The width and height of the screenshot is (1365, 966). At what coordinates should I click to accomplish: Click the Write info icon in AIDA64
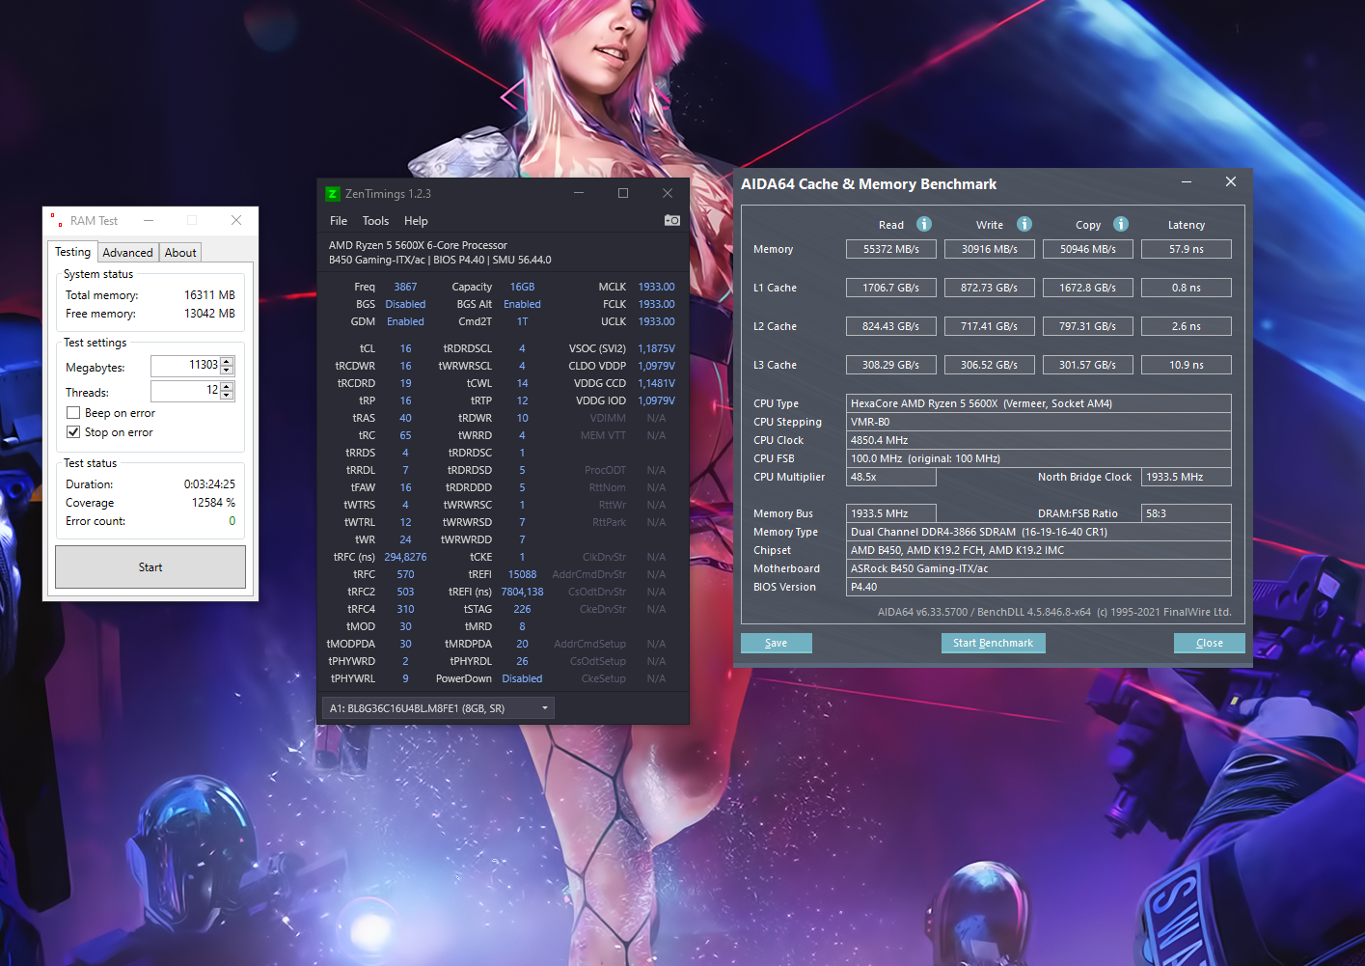pos(1024,224)
